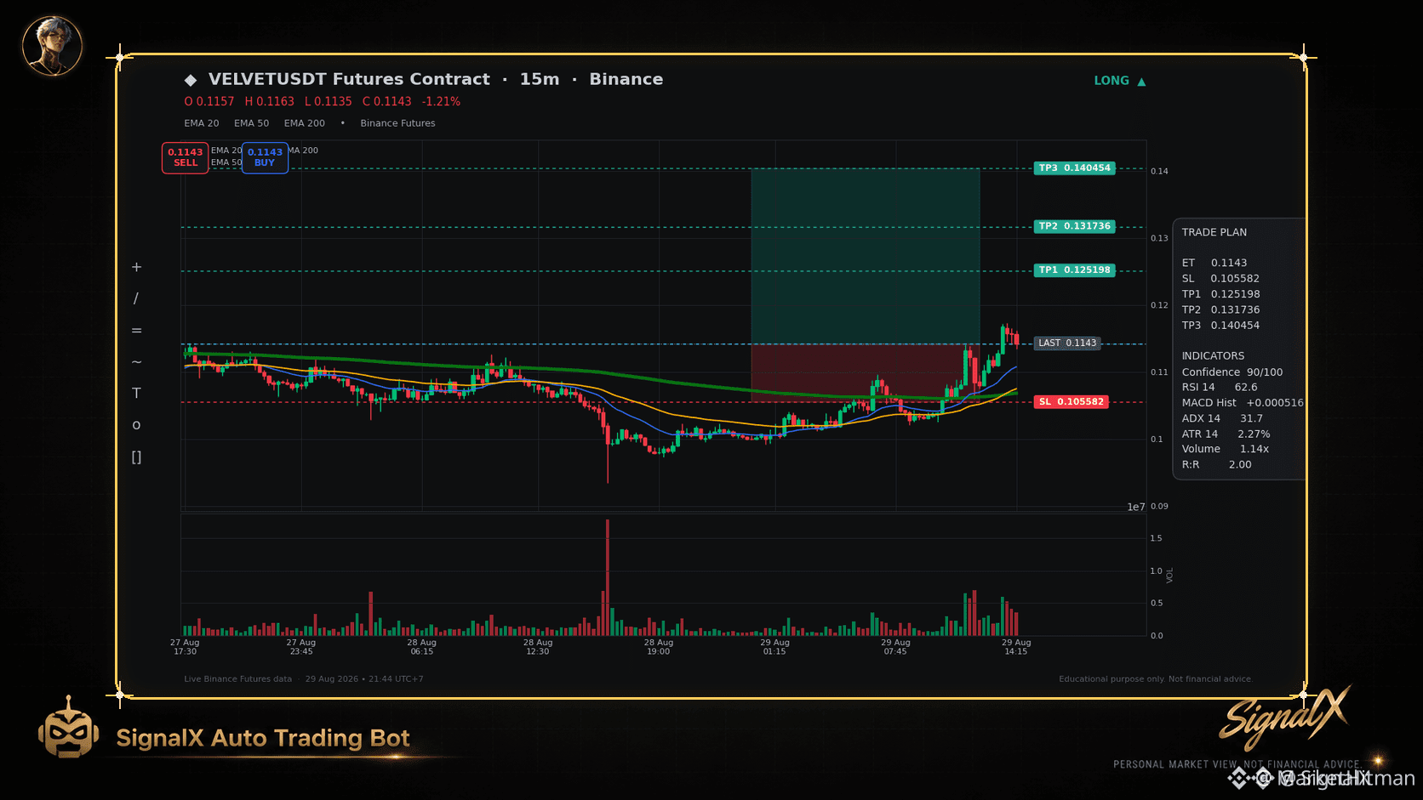The height and width of the screenshot is (800, 1423).
Task: Click the 29 Aug 2026 21:44 UTC+7 timestamp
Action: point(364,679)
